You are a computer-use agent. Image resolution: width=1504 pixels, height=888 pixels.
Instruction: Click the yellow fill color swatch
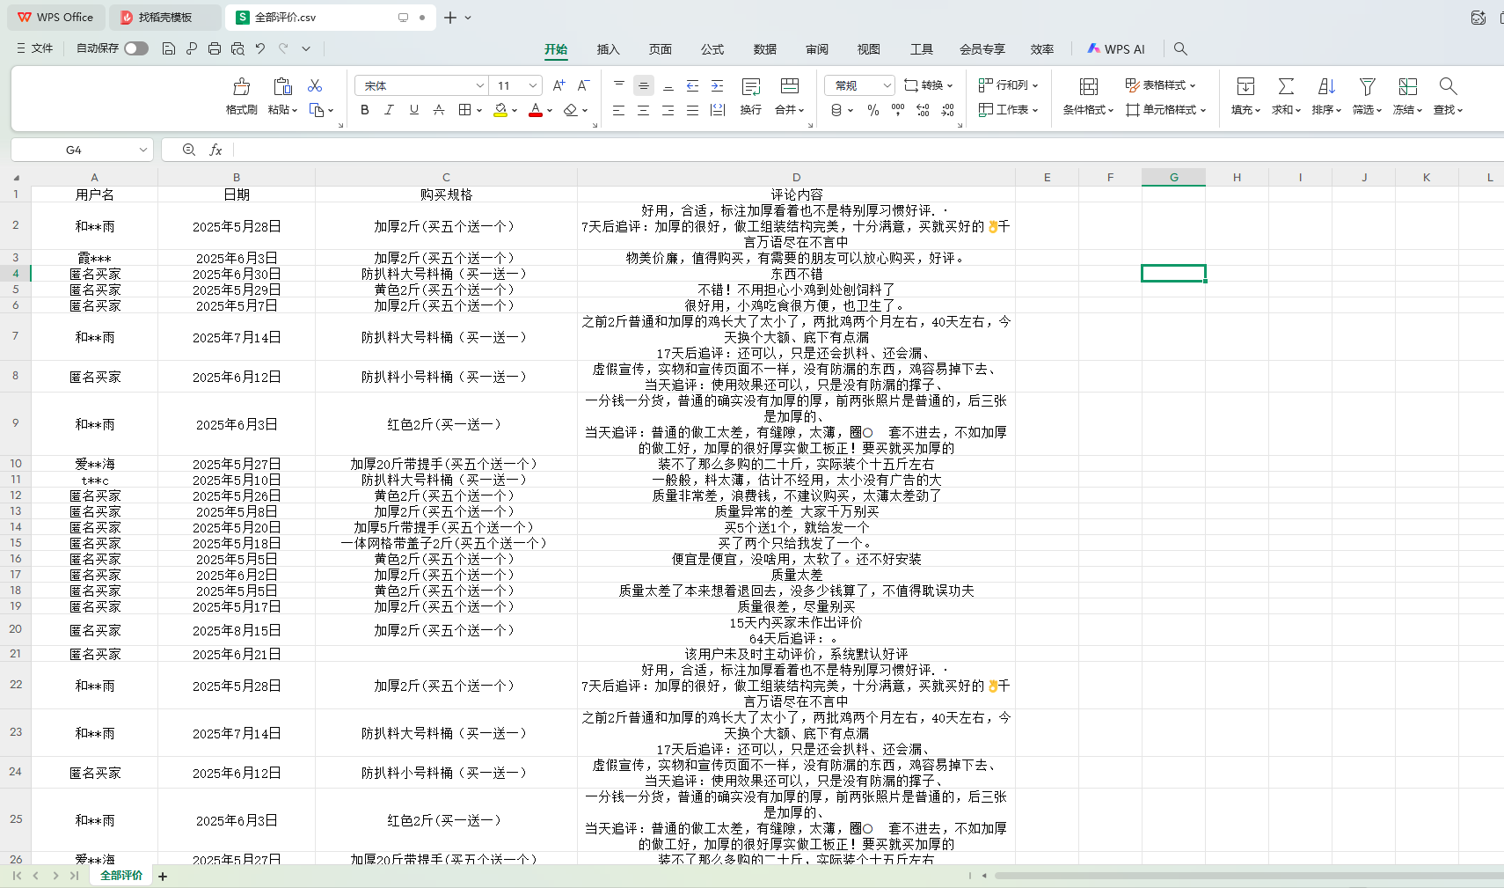500,110
